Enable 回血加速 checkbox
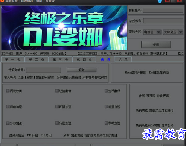189x146 pixels. [x=8, y=107]
